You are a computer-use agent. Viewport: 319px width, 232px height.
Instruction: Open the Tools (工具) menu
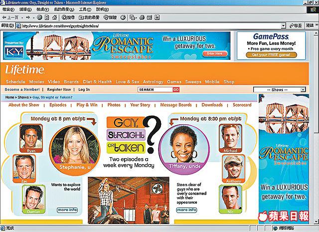[85, 9]
